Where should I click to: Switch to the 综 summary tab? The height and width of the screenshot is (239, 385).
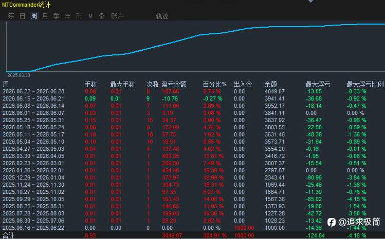pyautogui.click(x=11, y=16)
